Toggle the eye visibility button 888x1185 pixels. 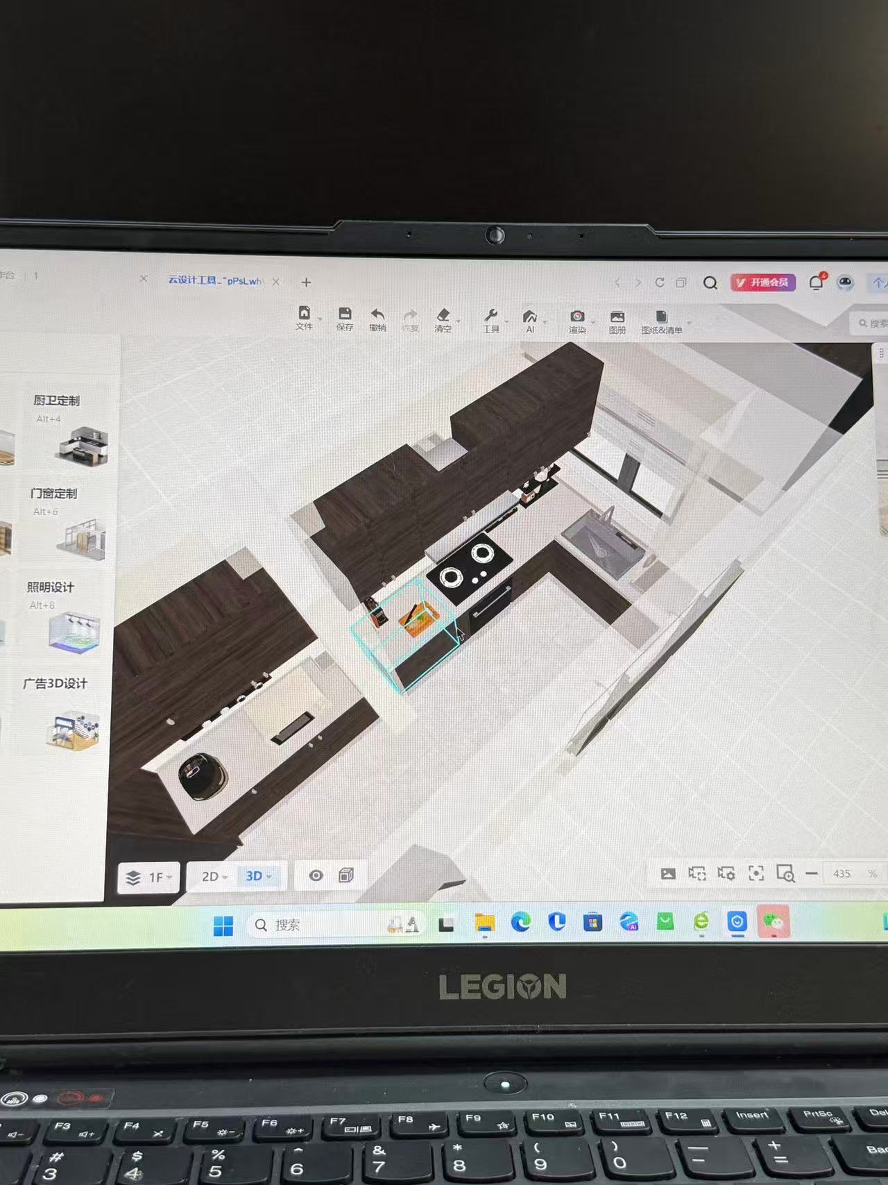click(x=316, y=875)
